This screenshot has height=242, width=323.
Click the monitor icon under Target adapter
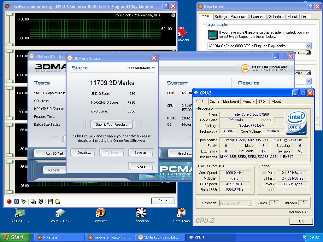213,35
